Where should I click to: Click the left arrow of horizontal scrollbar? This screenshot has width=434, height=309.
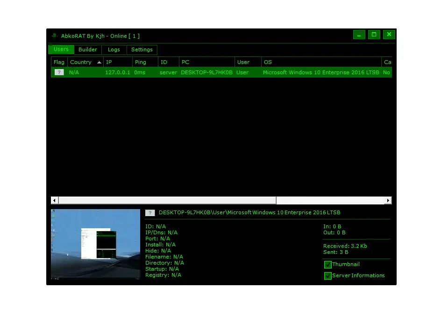pyautogui.click(x=55, y=200)
